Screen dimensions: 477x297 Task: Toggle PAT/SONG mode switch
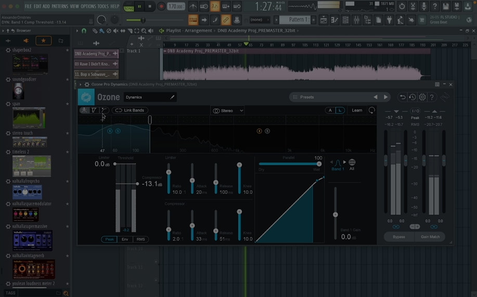(x=128, y=6)
